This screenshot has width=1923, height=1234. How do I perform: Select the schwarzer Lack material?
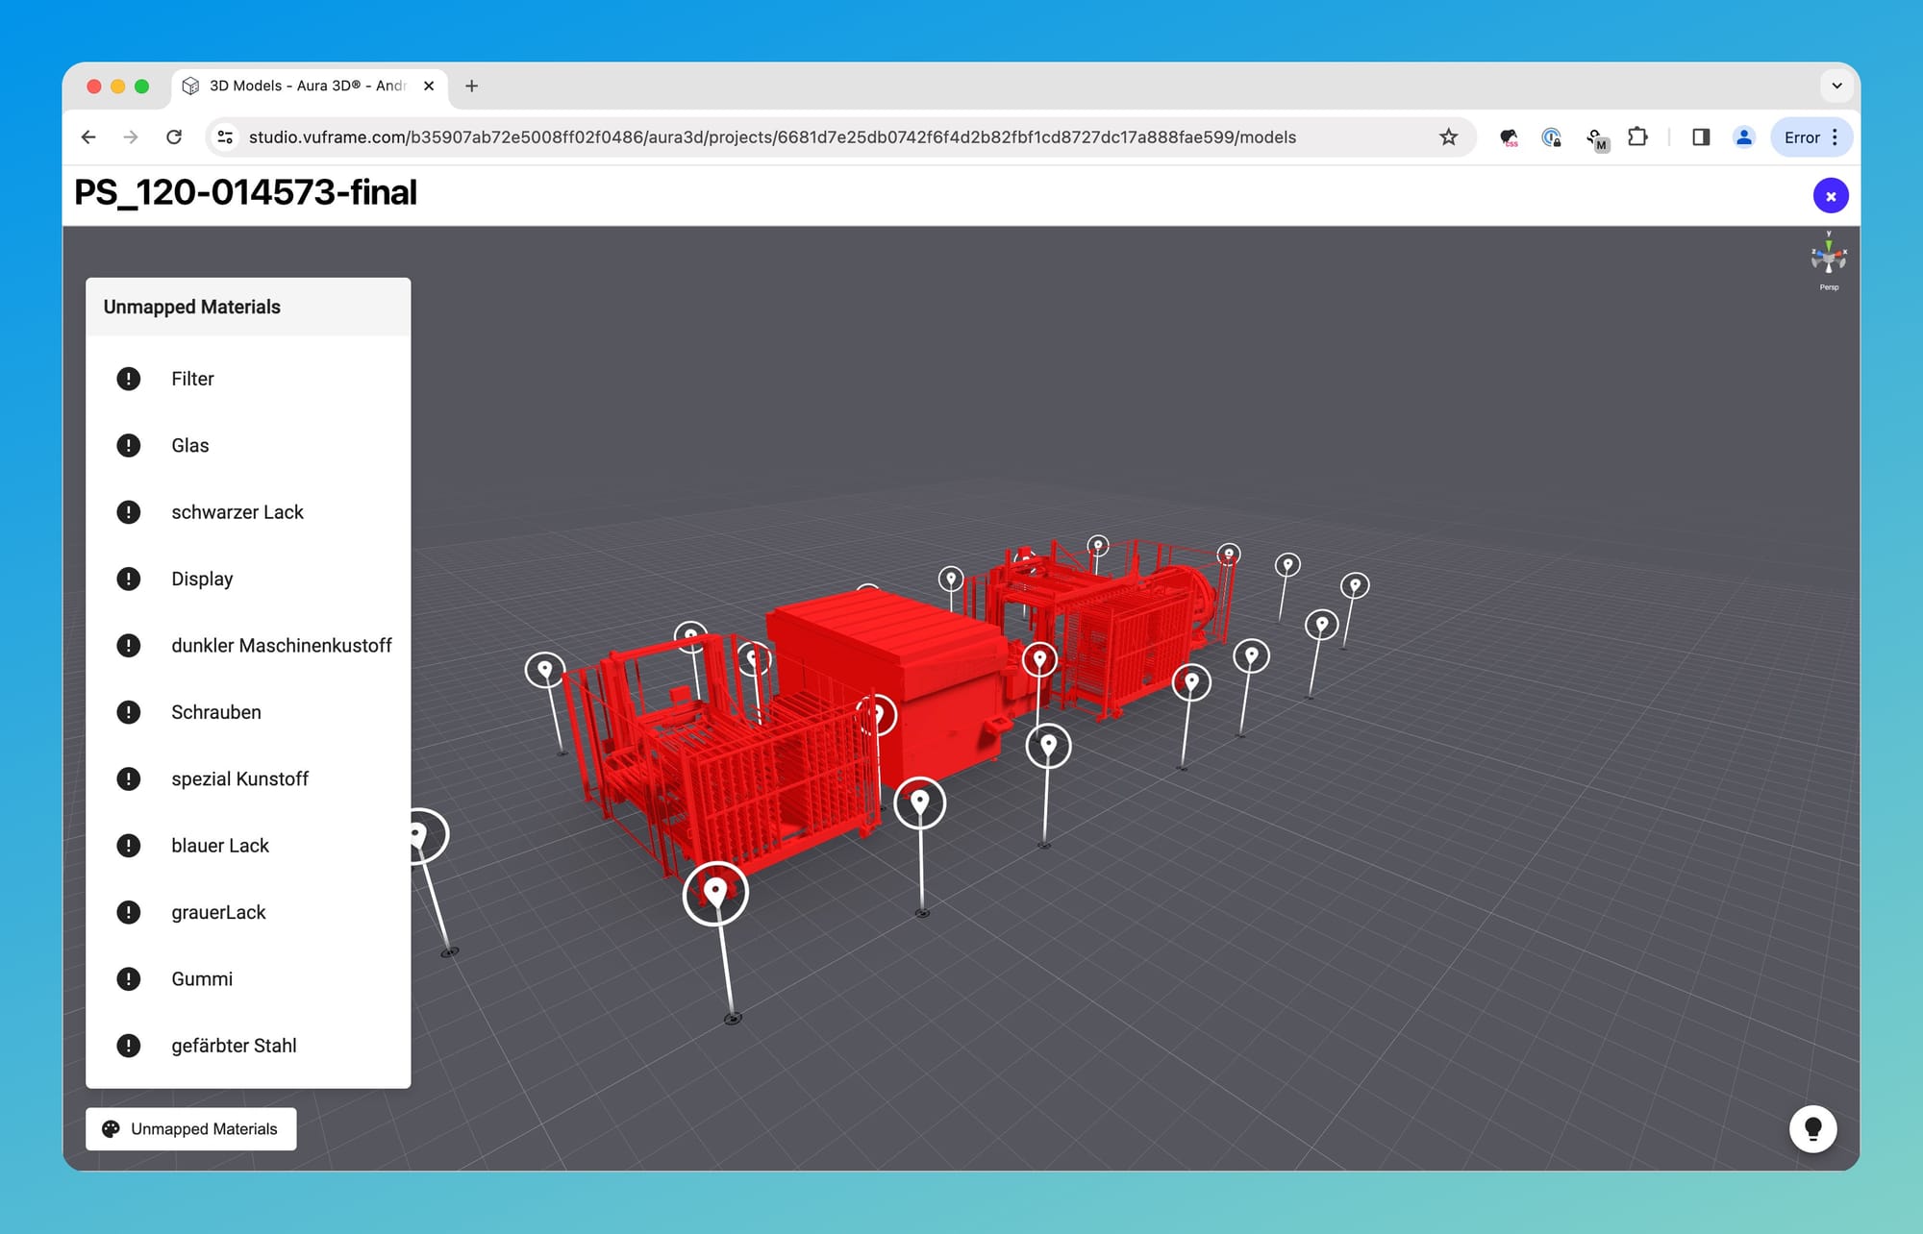(x=248, y=512)
